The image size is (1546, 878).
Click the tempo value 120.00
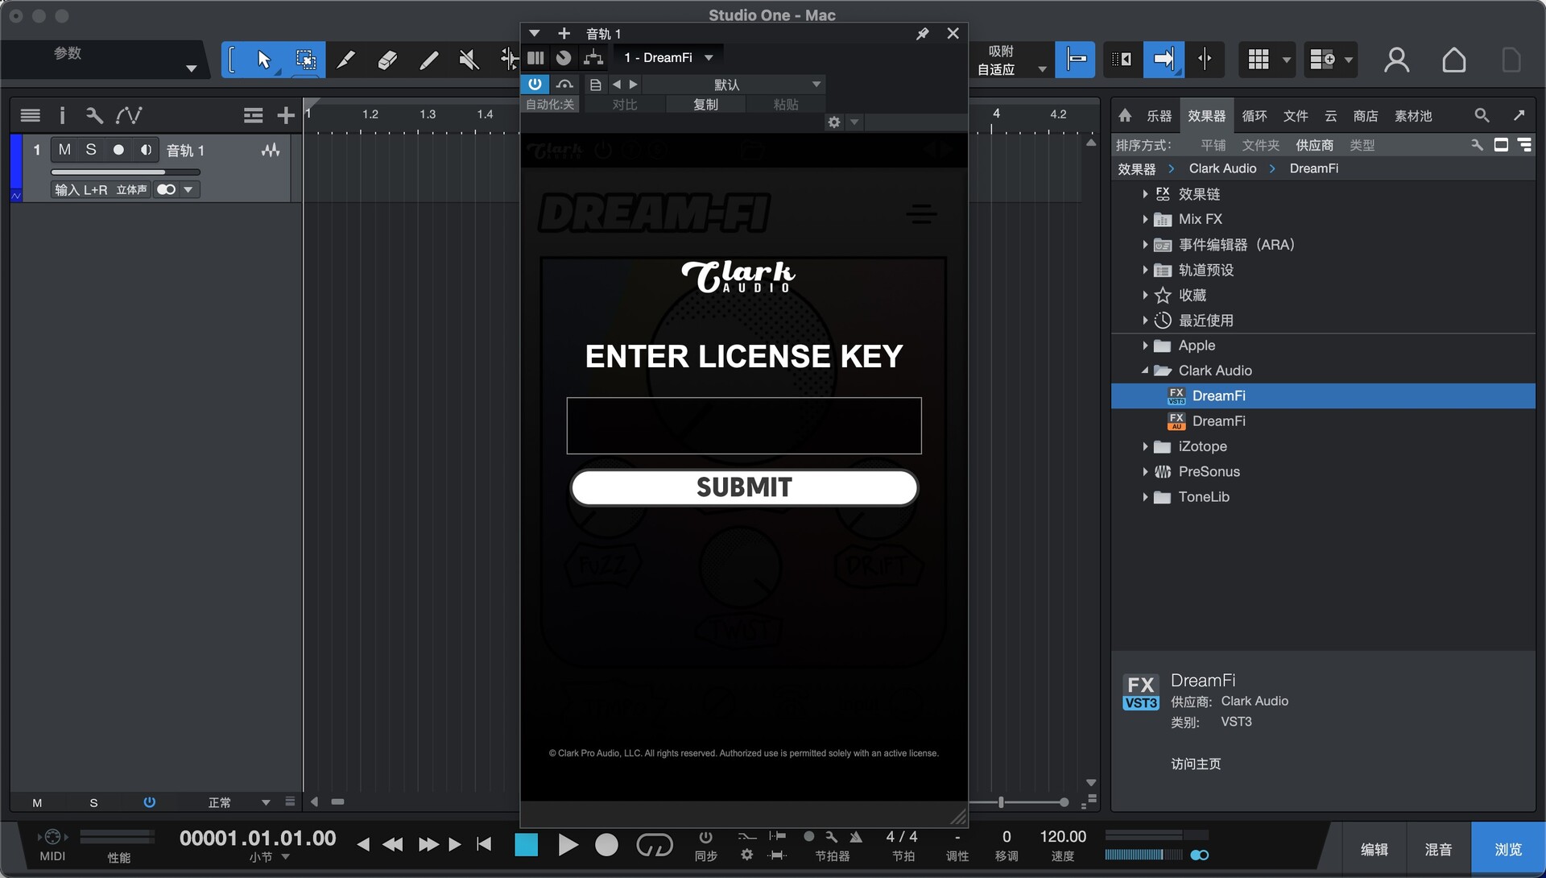coord(1063,837)
